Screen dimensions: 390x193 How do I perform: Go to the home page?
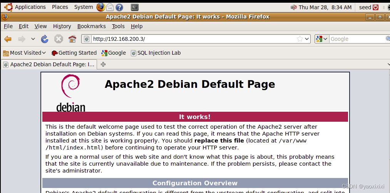click(72, 39)
